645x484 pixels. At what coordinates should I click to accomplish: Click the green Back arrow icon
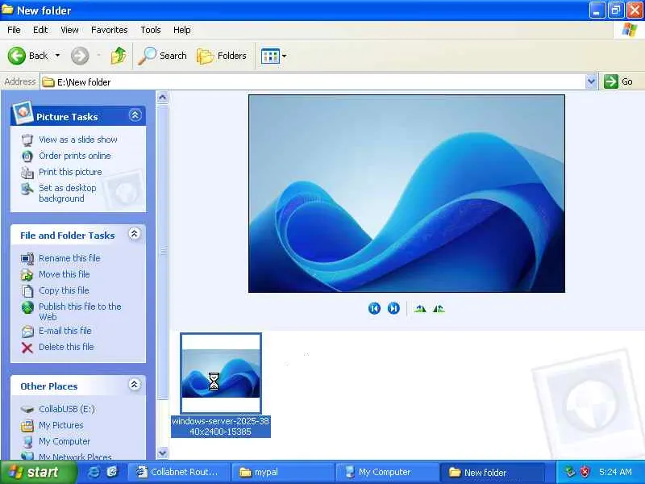[x=17, y=56]
